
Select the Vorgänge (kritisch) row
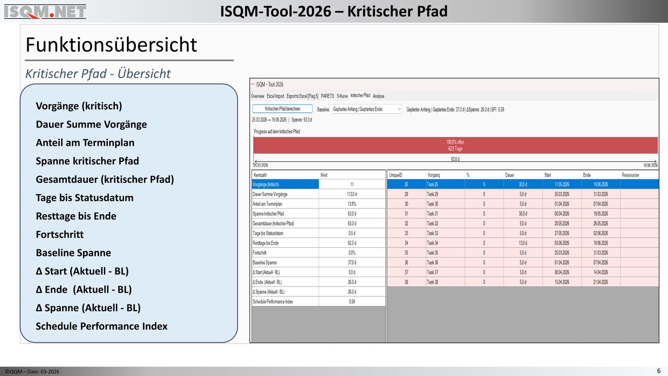[x=285, y=185]
